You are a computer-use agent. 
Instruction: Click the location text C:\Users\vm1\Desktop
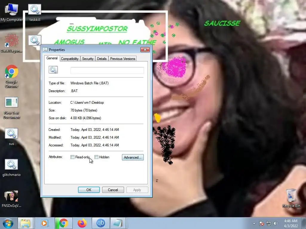coord(87,103)
